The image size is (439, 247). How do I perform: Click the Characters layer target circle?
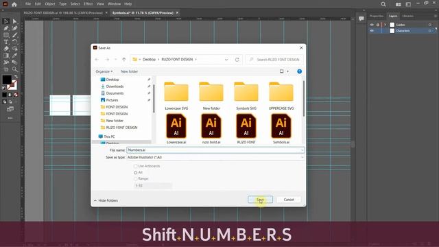pos(430,31)
